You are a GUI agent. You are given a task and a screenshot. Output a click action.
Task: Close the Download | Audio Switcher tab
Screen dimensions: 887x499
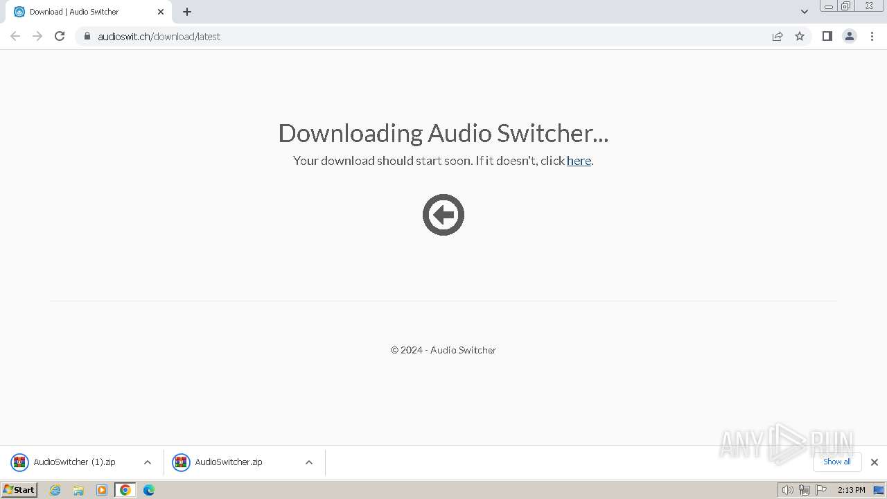pyautogui.click(x=161, y=12)
